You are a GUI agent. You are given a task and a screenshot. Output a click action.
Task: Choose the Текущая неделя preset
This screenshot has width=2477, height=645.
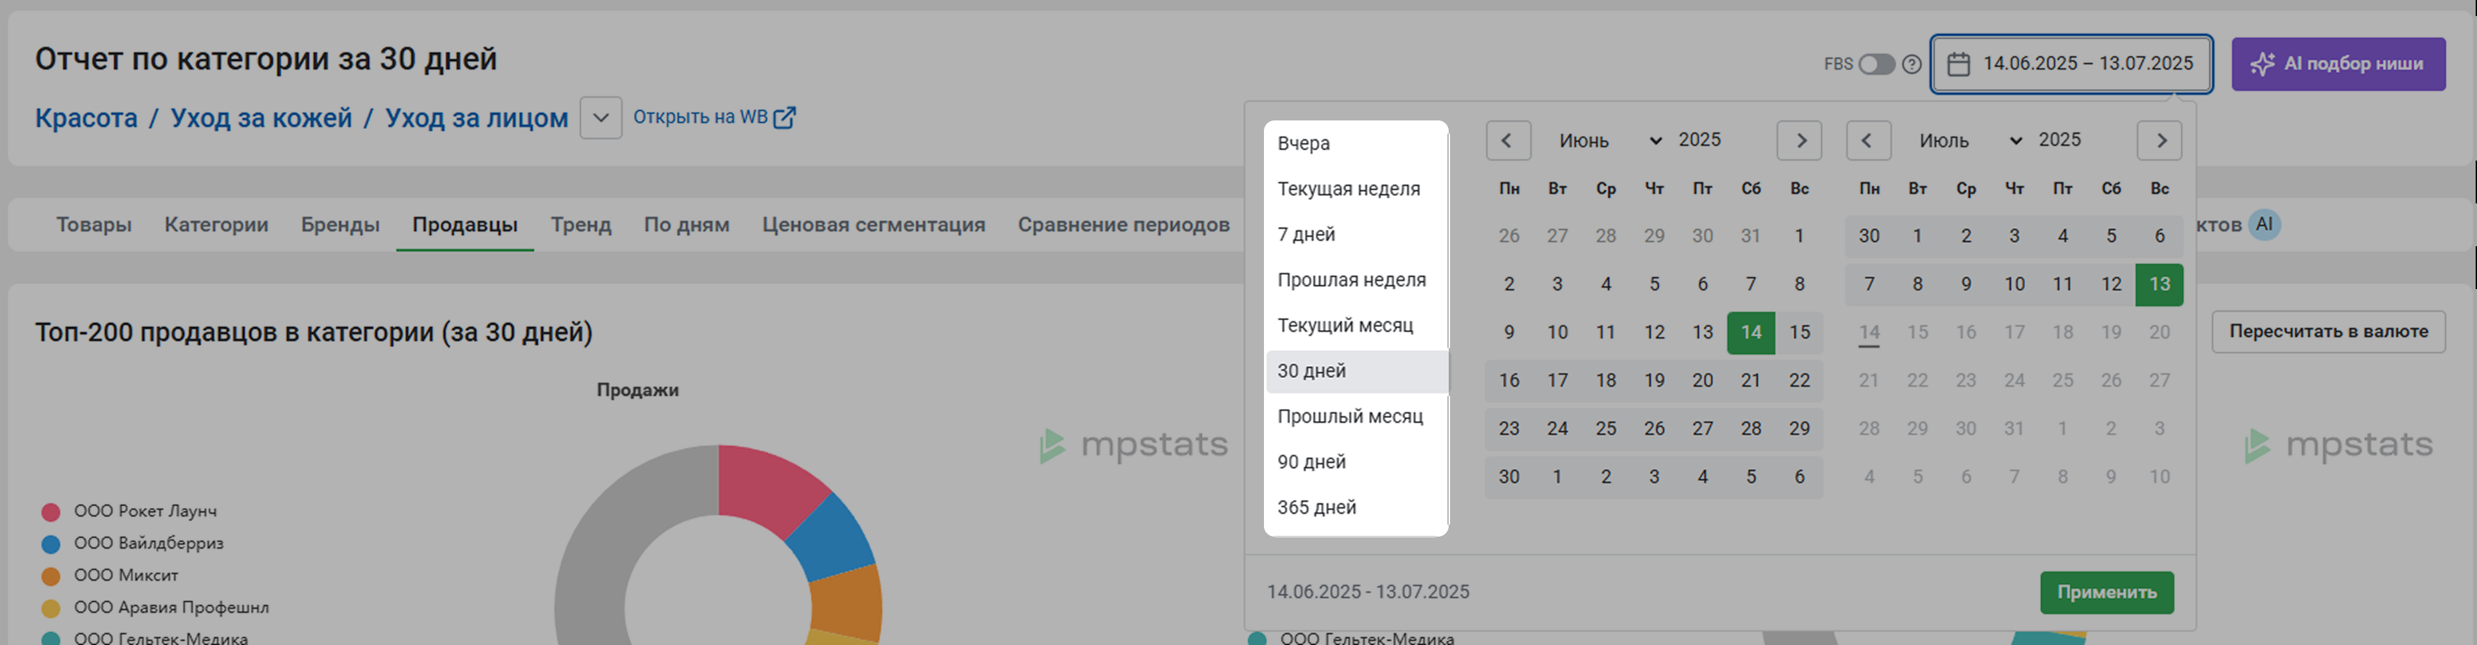(x=1357, y=189)
